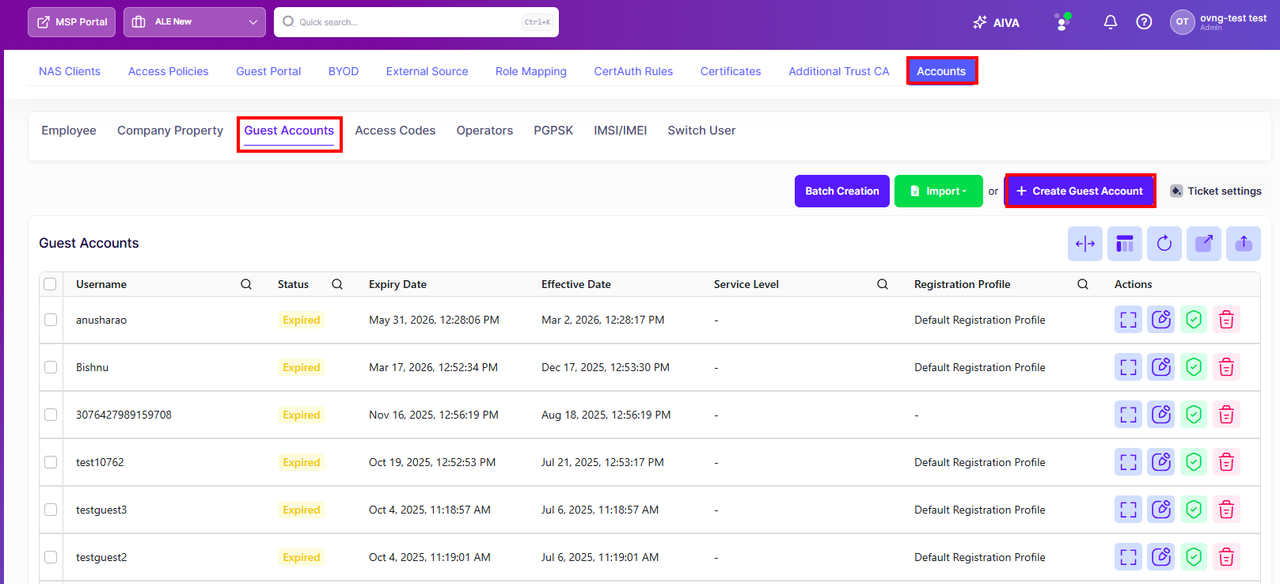
Task: Delete the anusharao guest account
Action: pos(1226,320)
